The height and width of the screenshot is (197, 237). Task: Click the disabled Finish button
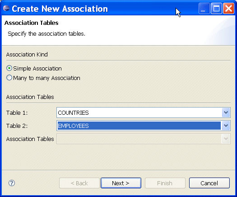click(x=165, y=183)
